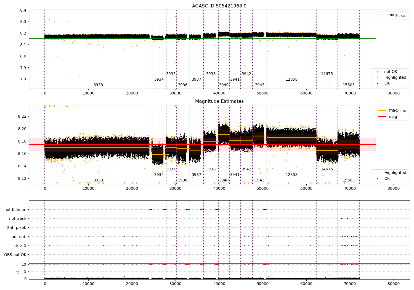Click obsid label 3938 in the Magnitude Estimates plot
Screen dimensions: 414x290
pos(211,169)
